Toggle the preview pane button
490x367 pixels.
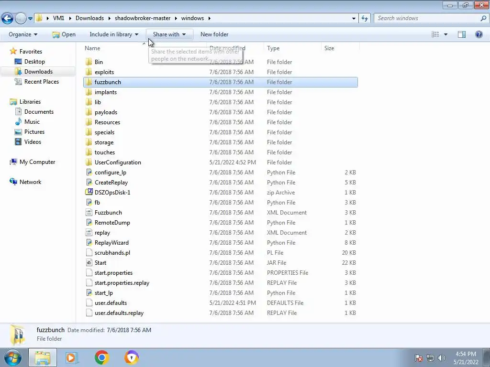[462, 34]
